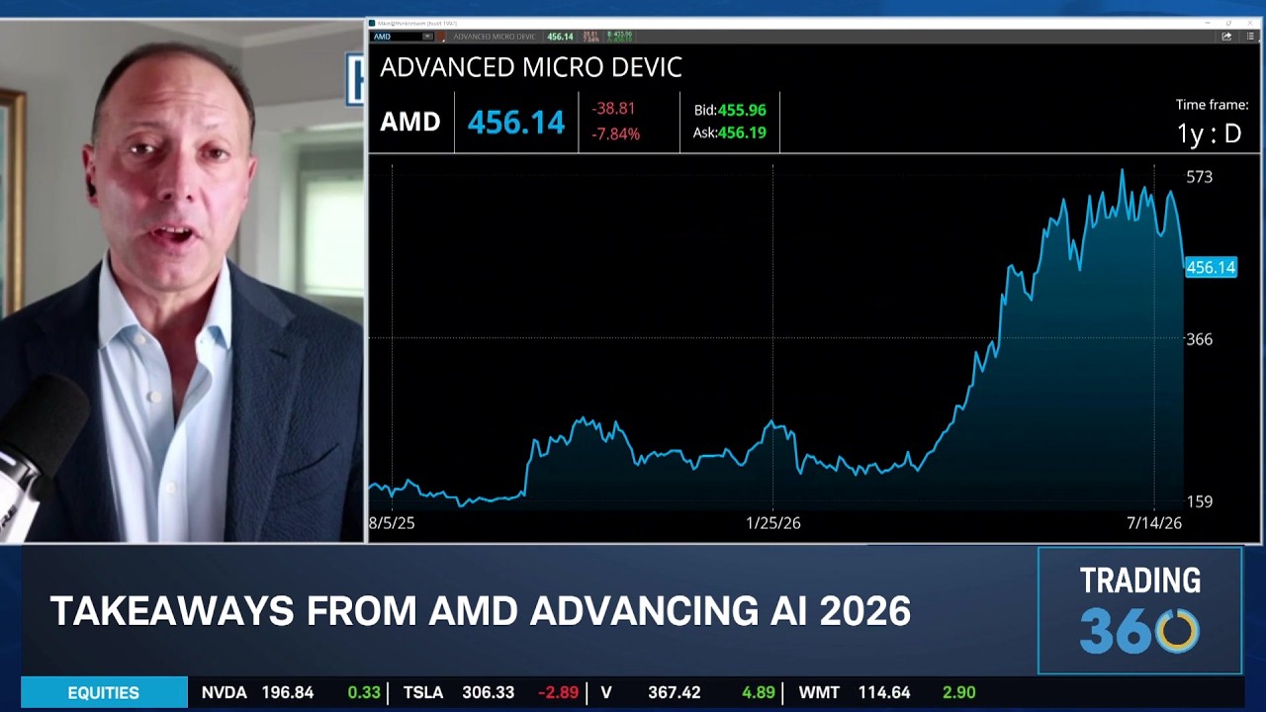The image size is (1266, 712).
Task: Click the EQUITIES ticker category label
Action: click(x=104, y=693)
